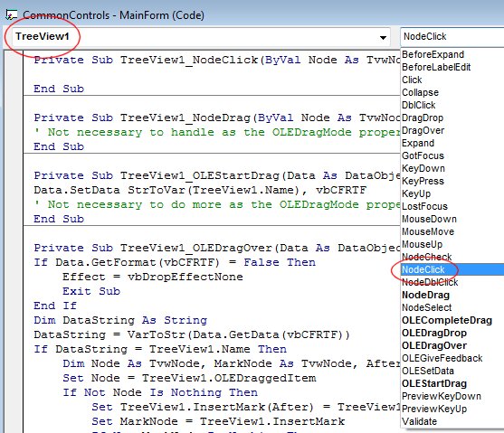Select KeyPress in the event list
This screenshot has height=433, width=504.
423,181
